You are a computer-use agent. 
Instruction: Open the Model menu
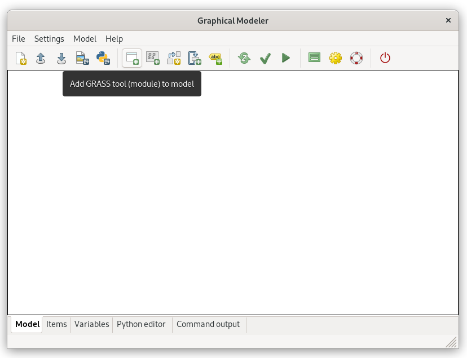click(85, 39)
